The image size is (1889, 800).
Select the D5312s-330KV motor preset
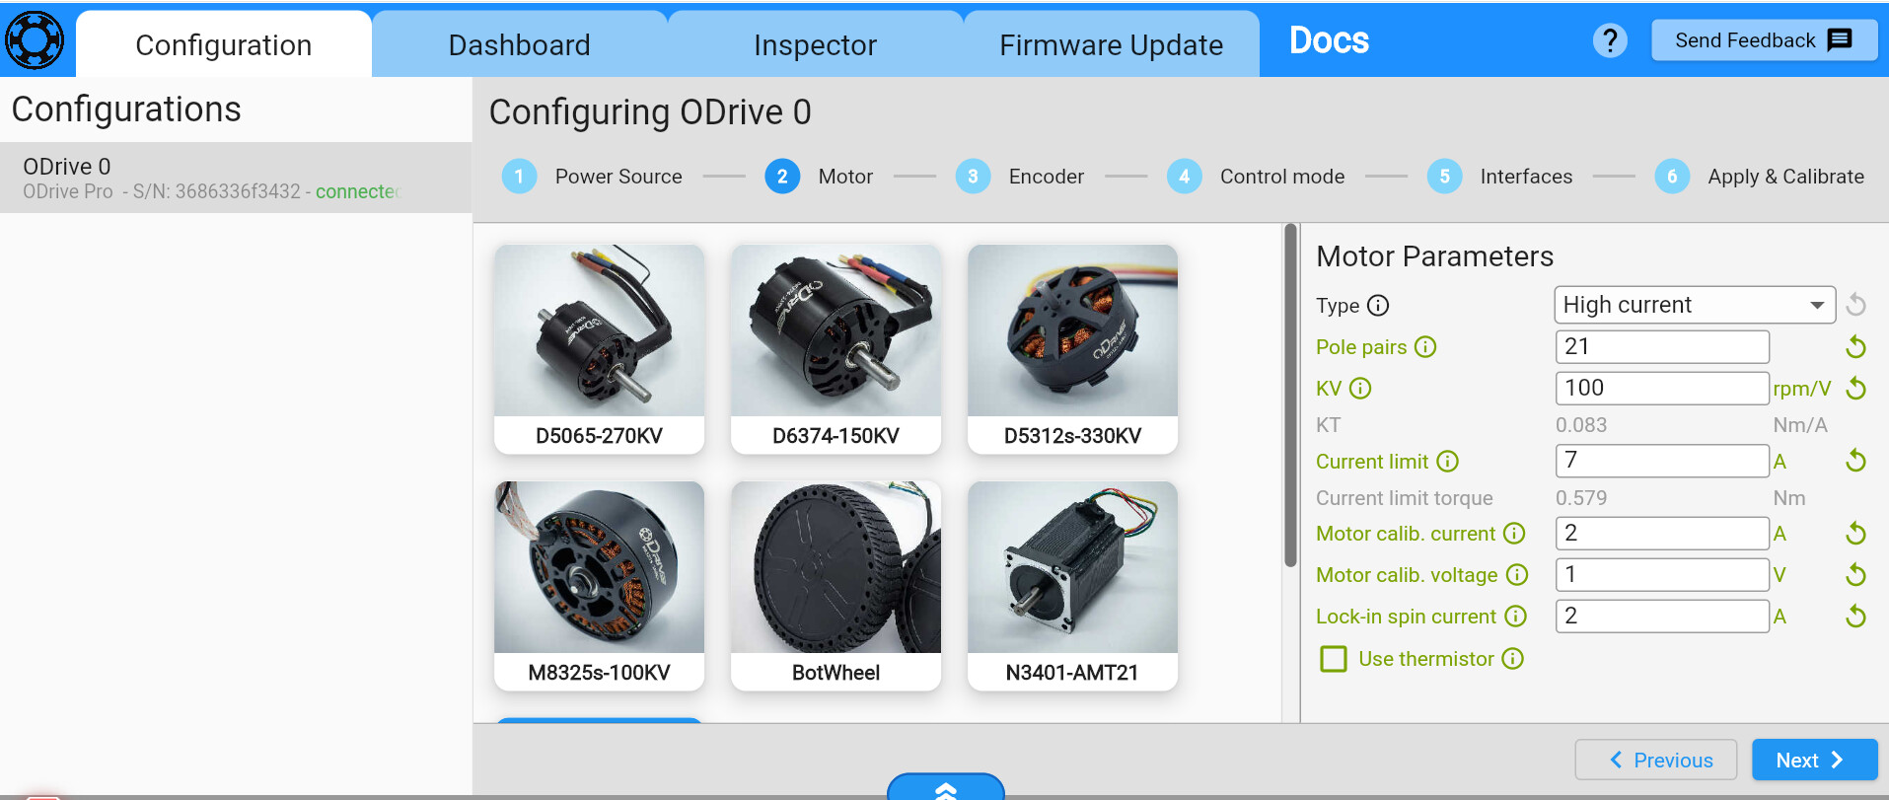point(1073,349)
